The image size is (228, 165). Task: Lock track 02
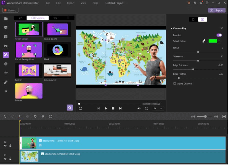(10, 146)
